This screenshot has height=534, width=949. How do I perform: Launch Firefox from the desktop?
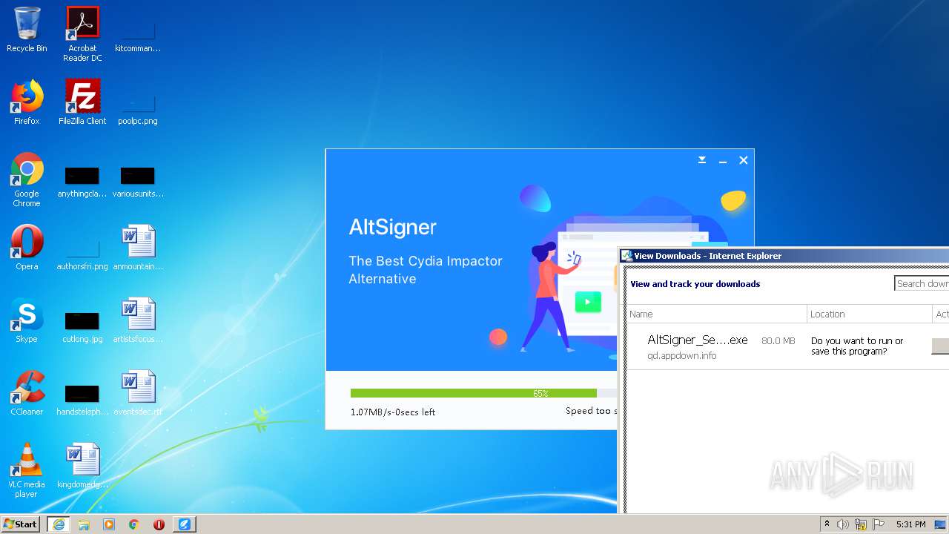pos(27,102)
